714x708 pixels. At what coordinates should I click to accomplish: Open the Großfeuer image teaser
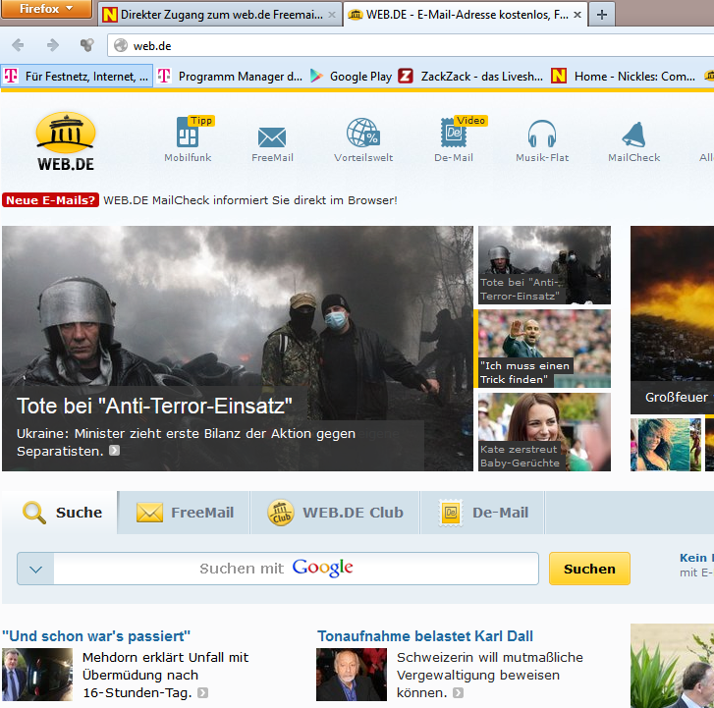tap(672, 319)
